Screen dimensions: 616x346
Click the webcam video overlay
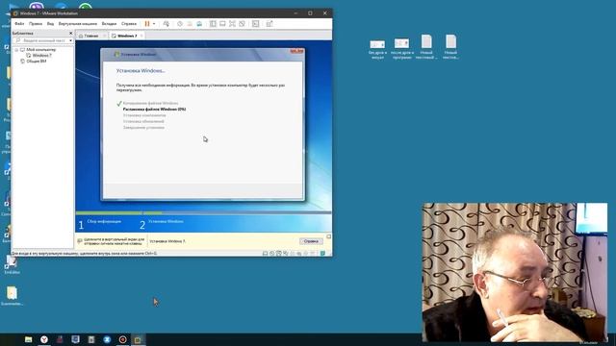(515, 272)
